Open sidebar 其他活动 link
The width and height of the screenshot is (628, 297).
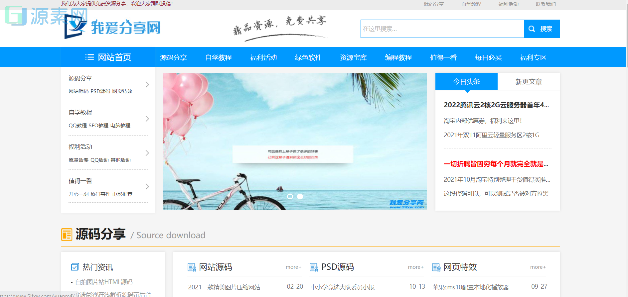(121, 160)
